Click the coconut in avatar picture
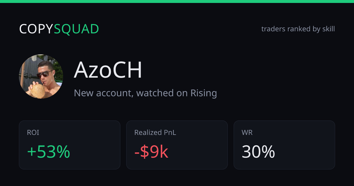 click(37, 90)
